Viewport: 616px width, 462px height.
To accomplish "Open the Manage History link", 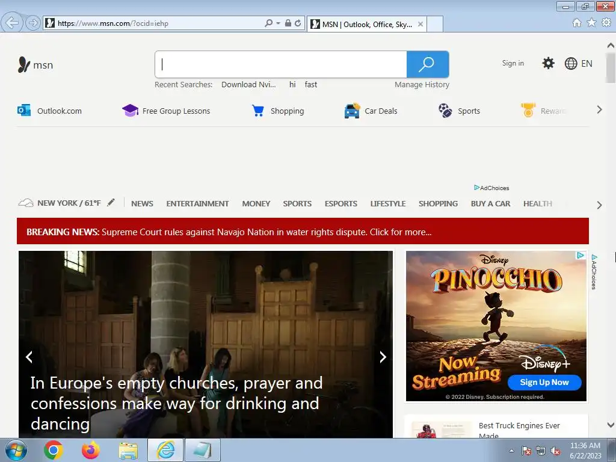I will click(x=422, y=84).
